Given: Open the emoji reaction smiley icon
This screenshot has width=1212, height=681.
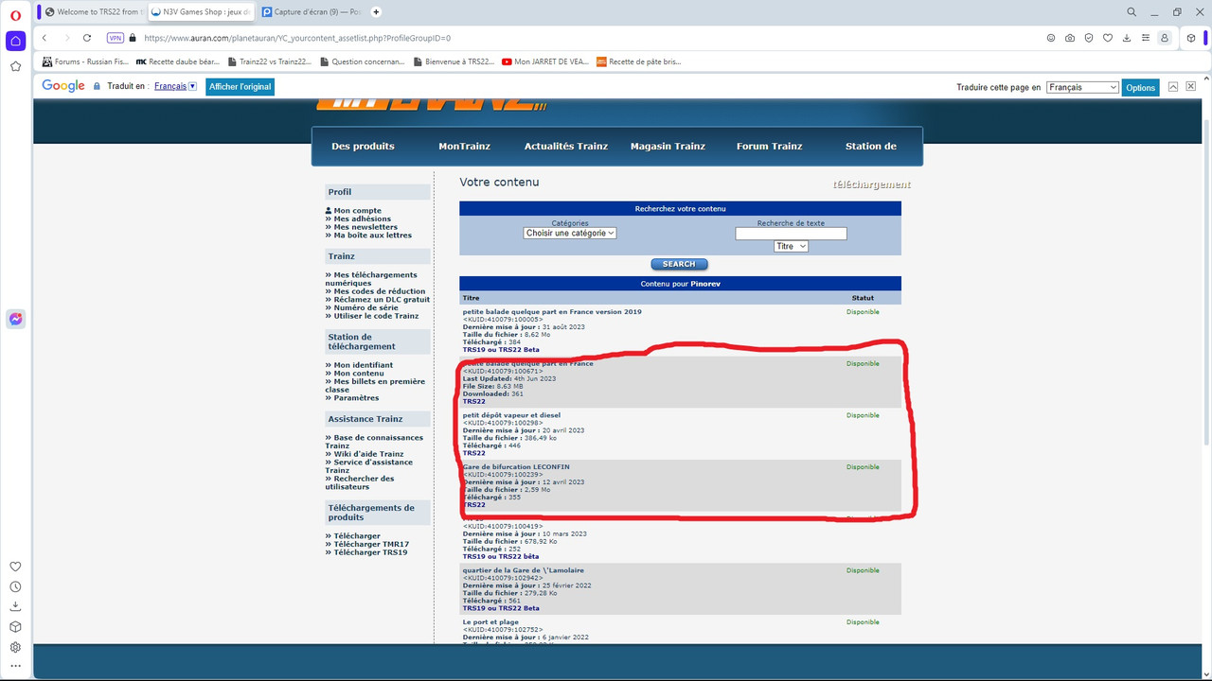Looking at the screenshot, I should point(1051,38).
